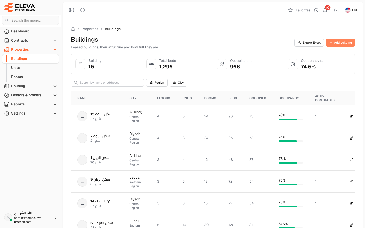The width and height of the screenshot is (365, 228).
Task: Expand the Housing menu
Action: point(30,86)
